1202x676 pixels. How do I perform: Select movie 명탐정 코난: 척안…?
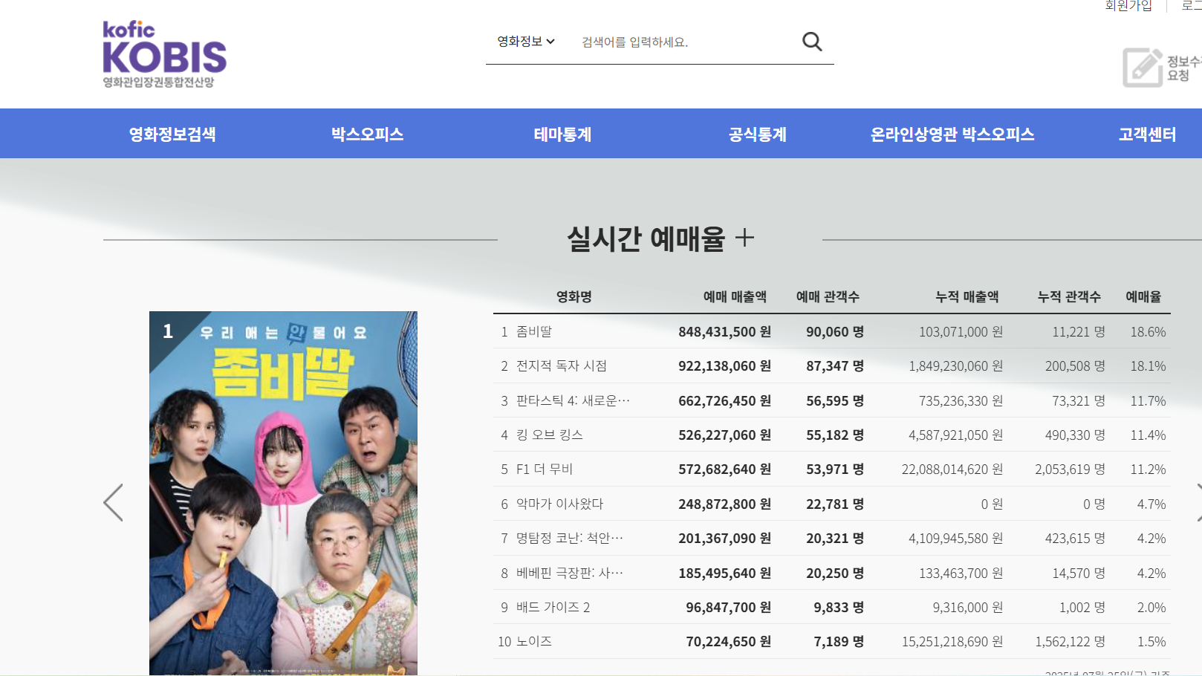pyautogui.click(x=570, y=538)
